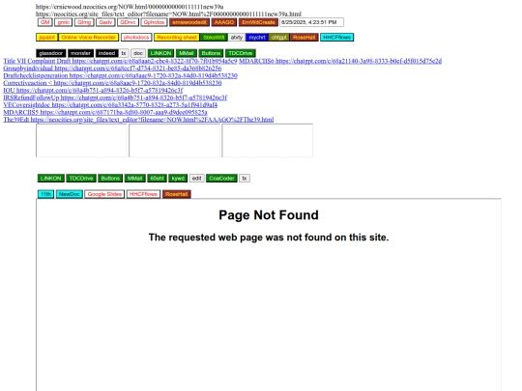The width and height of the screenshot is (522, 391).
Task: Open the glassdoor button
Action: (x=51, y=53)
